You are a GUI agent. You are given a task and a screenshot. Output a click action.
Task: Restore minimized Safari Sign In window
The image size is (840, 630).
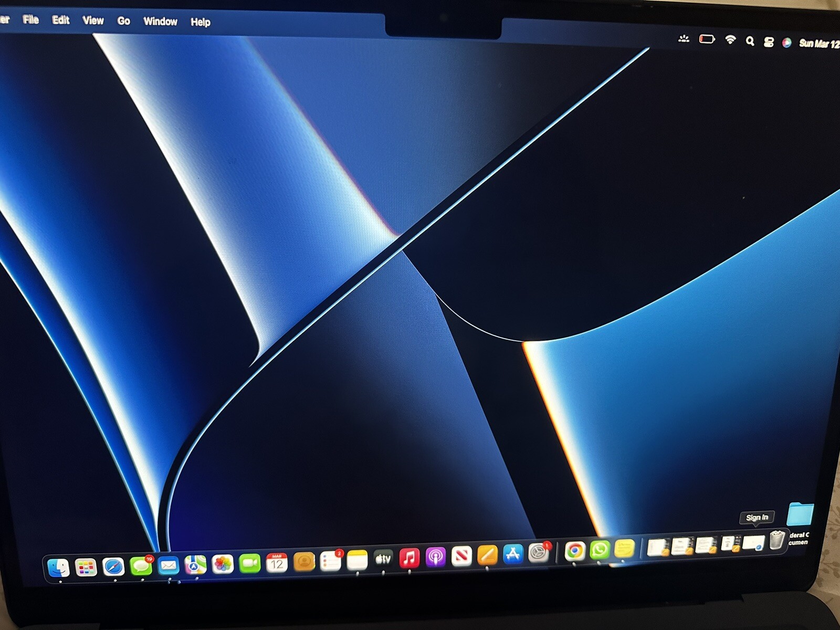[753, 542]
